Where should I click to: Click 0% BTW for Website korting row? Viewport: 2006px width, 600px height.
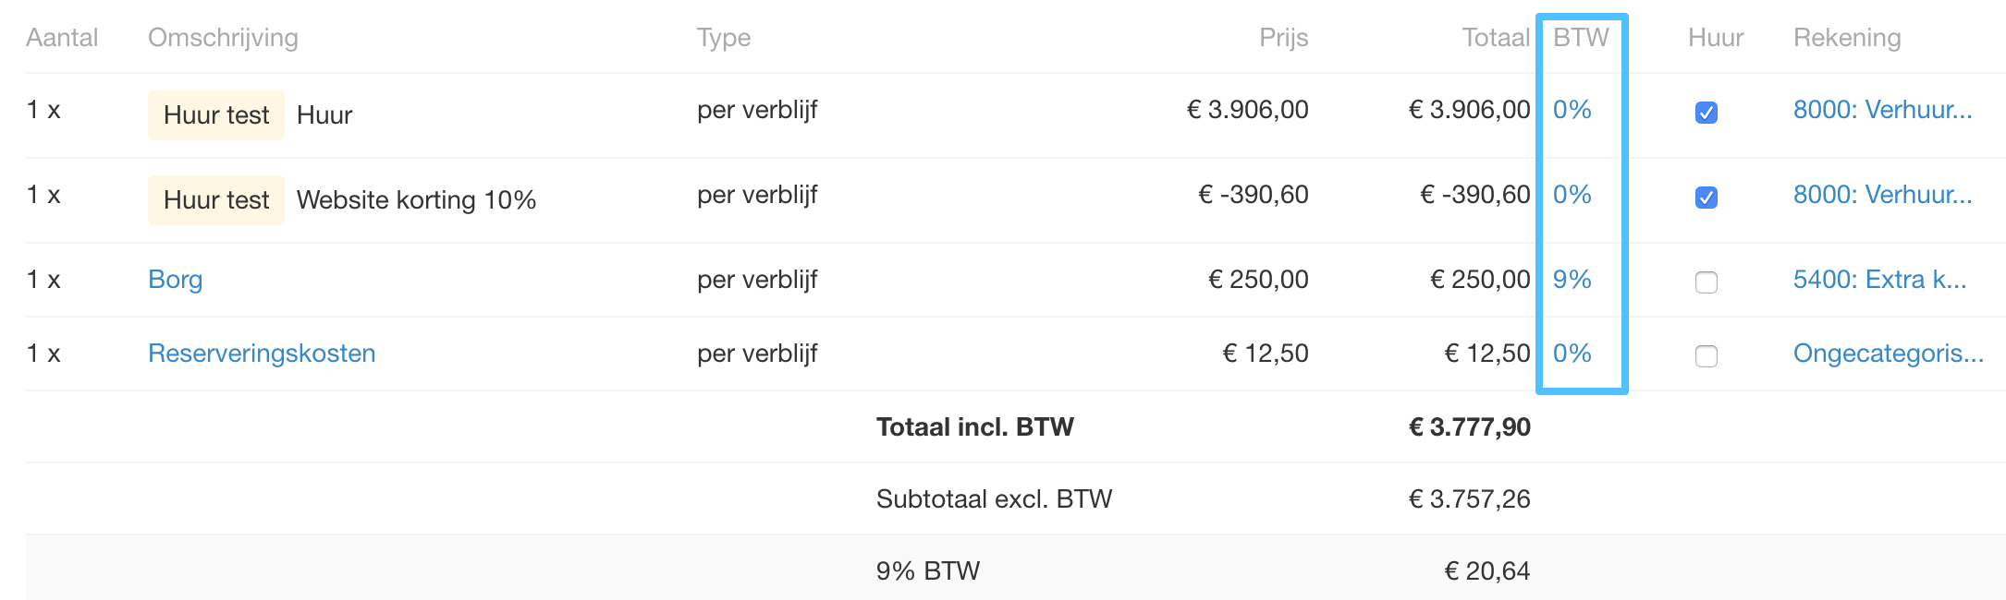[1572, 195]
